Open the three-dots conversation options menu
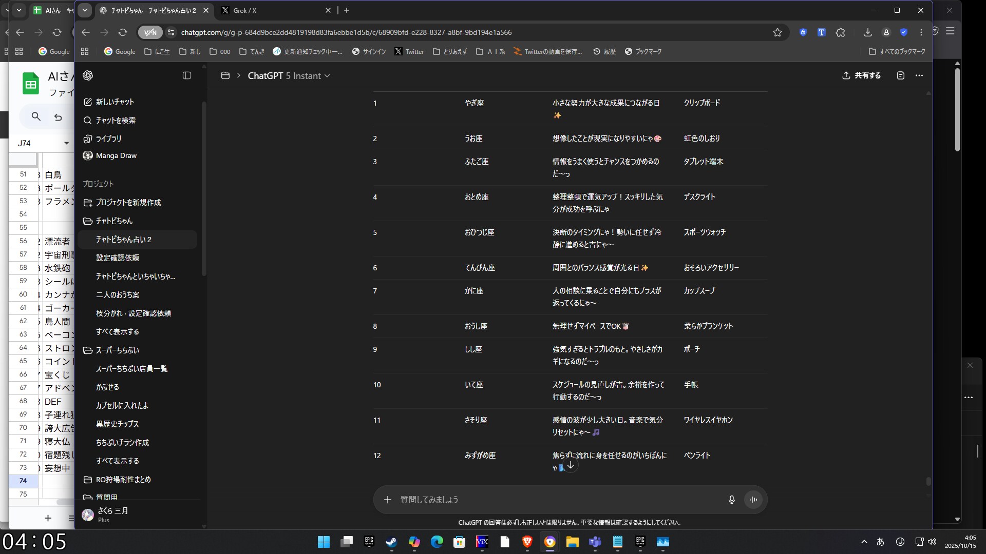The image size is (986, 554). [x=919, y=75]
